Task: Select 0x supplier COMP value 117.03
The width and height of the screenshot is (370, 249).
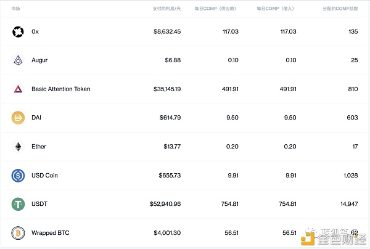Action: tap(231, 31)
